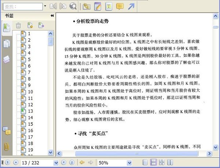
Task: Add a new bookmark icon
Action: (30, 25)
